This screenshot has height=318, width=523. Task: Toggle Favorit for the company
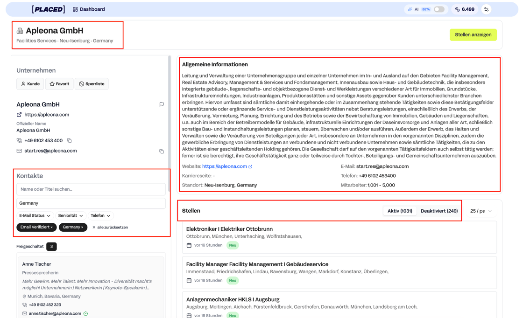(x=59, y=84)
